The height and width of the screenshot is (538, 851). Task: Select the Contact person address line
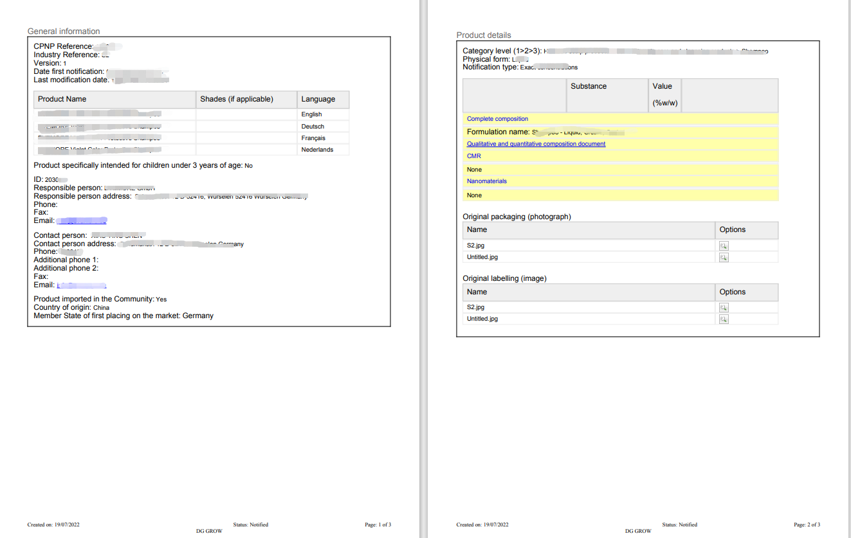click(139, 244)
